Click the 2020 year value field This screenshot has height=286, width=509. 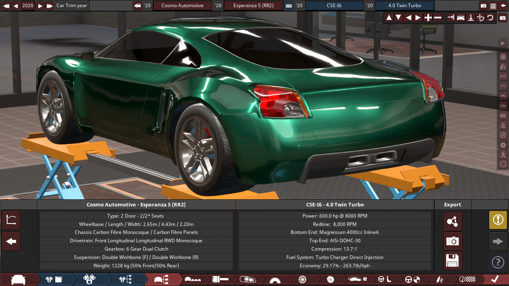[28, 6]
